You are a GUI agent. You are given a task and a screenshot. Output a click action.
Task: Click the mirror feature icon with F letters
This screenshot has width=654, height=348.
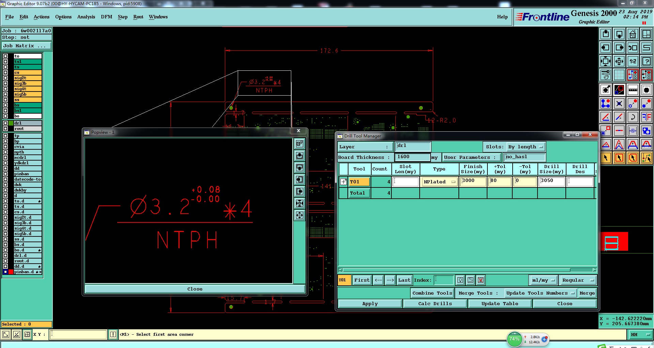pos(646,117)
